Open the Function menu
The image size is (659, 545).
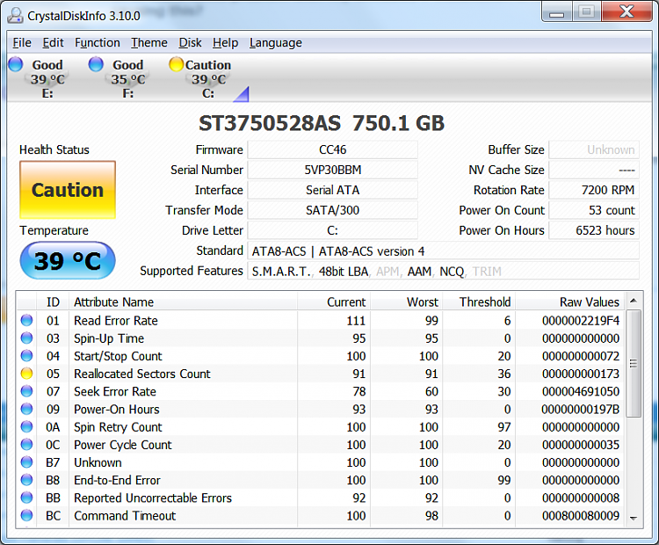pyautogui.click(x=98, y=43)
